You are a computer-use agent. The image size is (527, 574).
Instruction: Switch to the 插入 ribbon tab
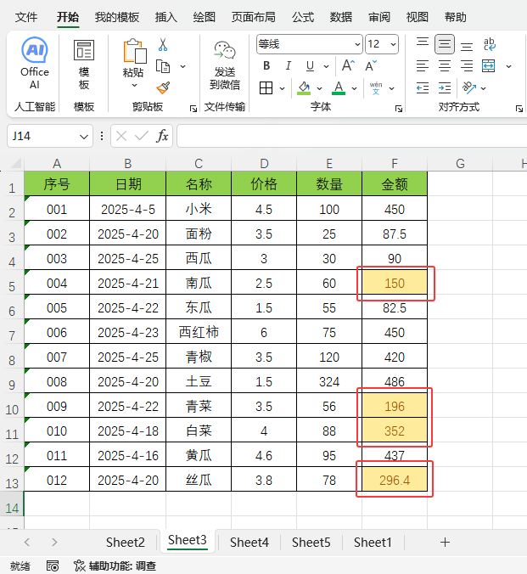(166, 17)
